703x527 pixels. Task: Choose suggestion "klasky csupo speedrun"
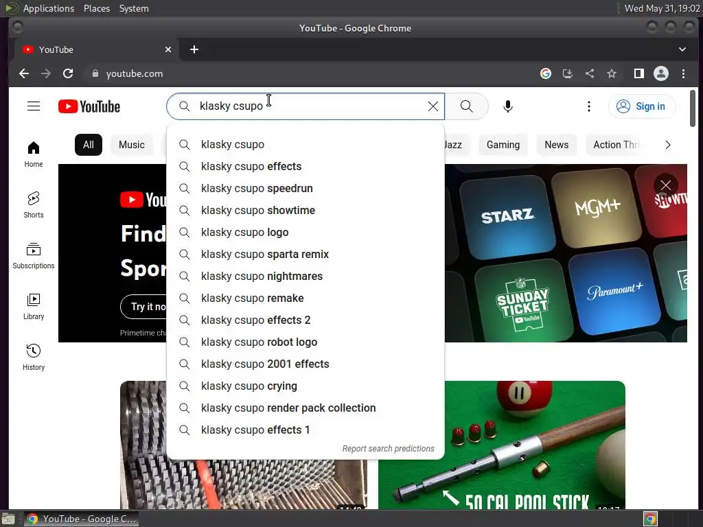pyautogui.click(x=306, y=188)
